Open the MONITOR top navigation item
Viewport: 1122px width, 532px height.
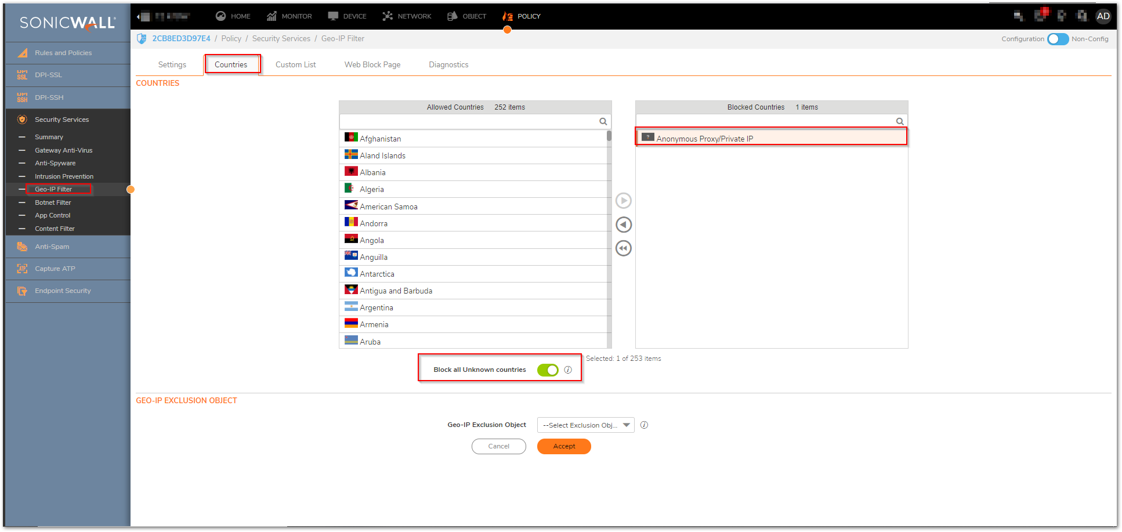click(289, 16)
